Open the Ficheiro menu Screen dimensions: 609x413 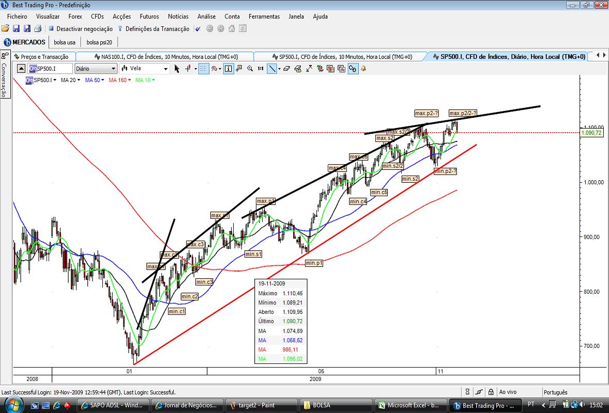click(17, 17)
